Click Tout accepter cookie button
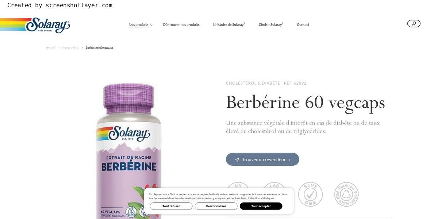 (261, 206)
